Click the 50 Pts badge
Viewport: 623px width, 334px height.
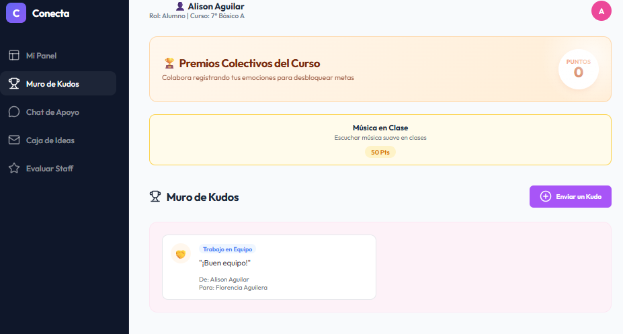pyautogui.click(x=380, y=152)
